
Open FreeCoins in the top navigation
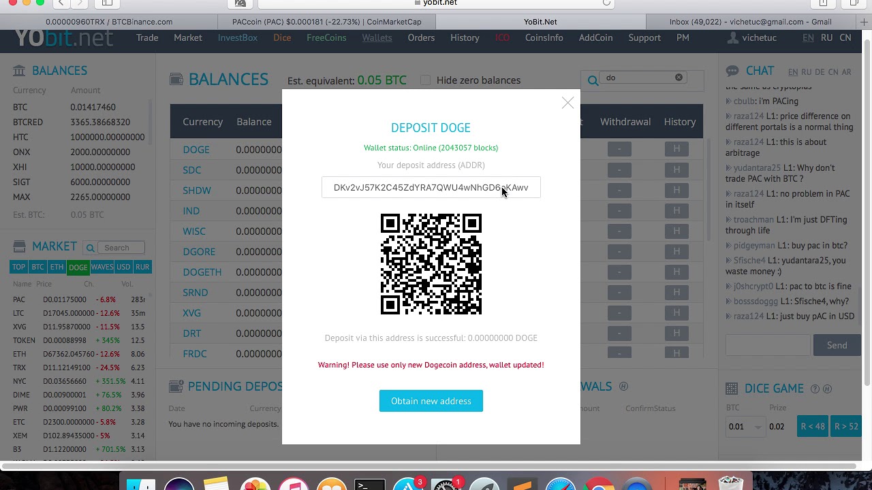pos(326,37)
